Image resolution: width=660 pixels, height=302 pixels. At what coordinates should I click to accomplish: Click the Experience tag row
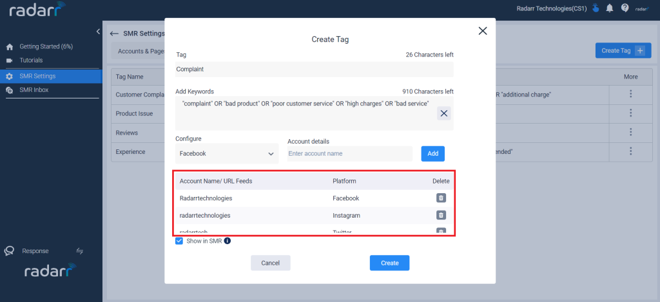(x=130, y=151)
